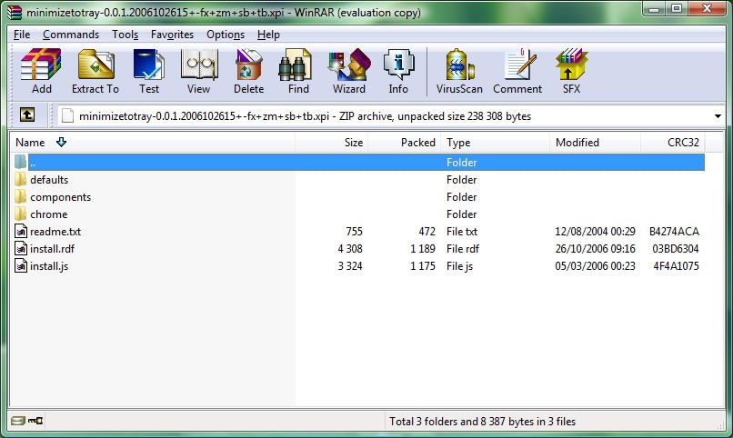This screenshot has width=733, height=438.
Task: Run the Test archive tool
Action: pyautogui.click(x=148, y=71)
